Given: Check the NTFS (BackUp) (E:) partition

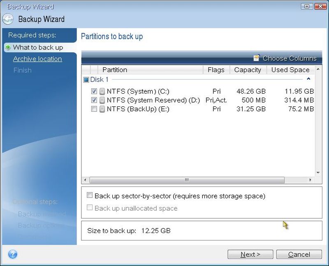Looking at the screenshot, I should click(94, 109).
